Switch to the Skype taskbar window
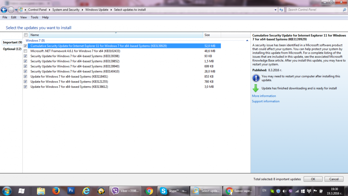348x196 pixels. pyautogui.click(x=173, y=191)
